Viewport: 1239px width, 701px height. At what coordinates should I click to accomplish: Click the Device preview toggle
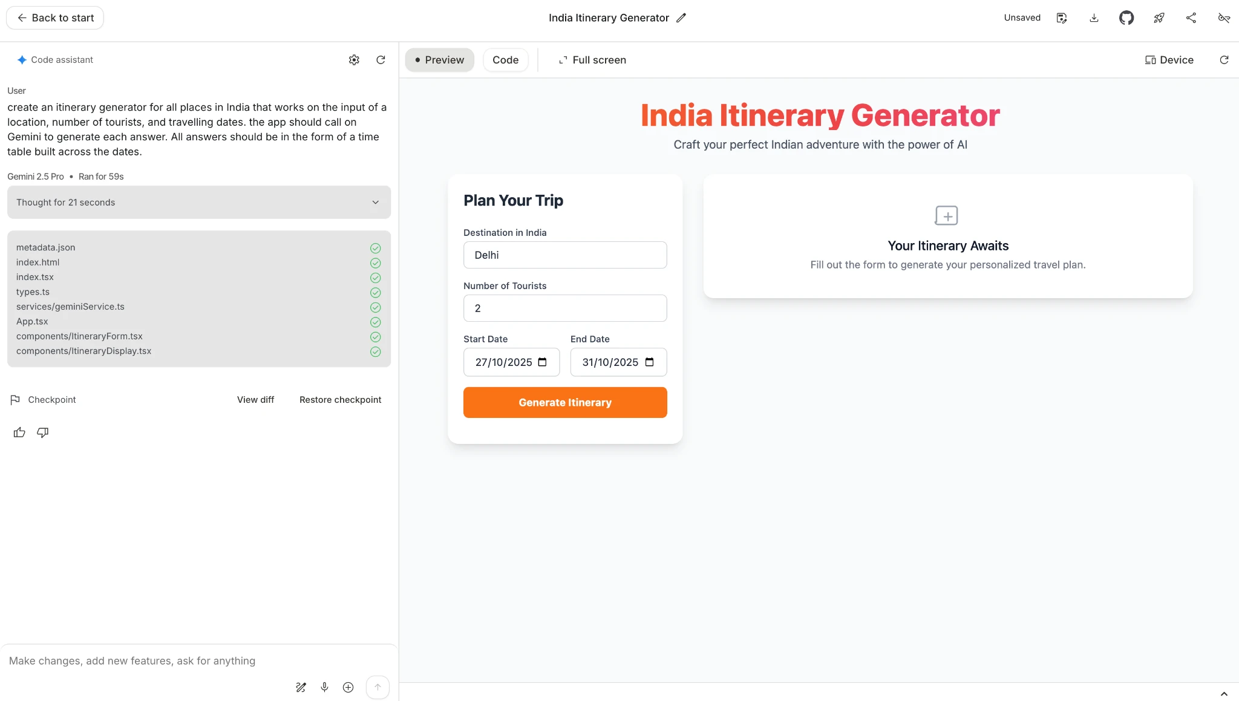[x=1169, y=60]
